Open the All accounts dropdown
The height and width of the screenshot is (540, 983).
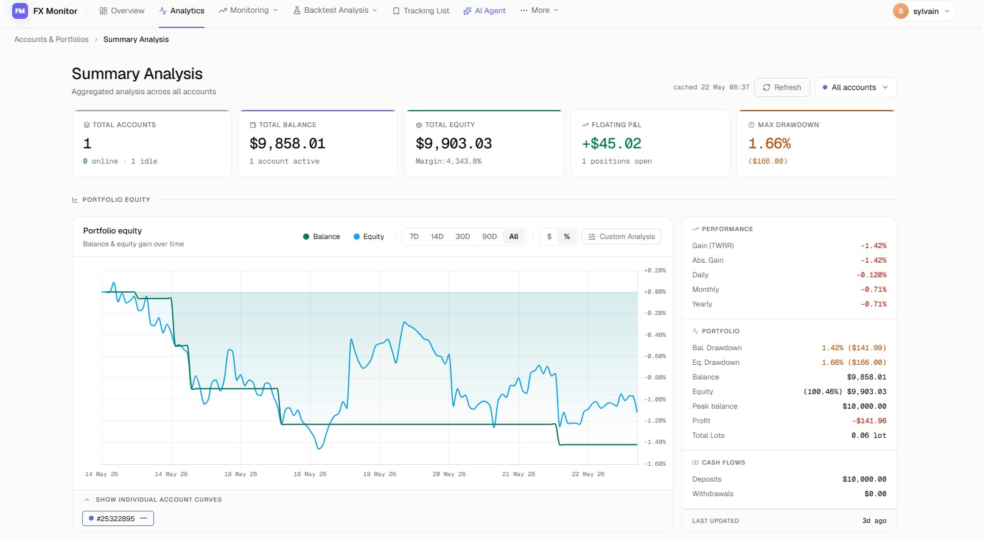[x=856, y=88]
